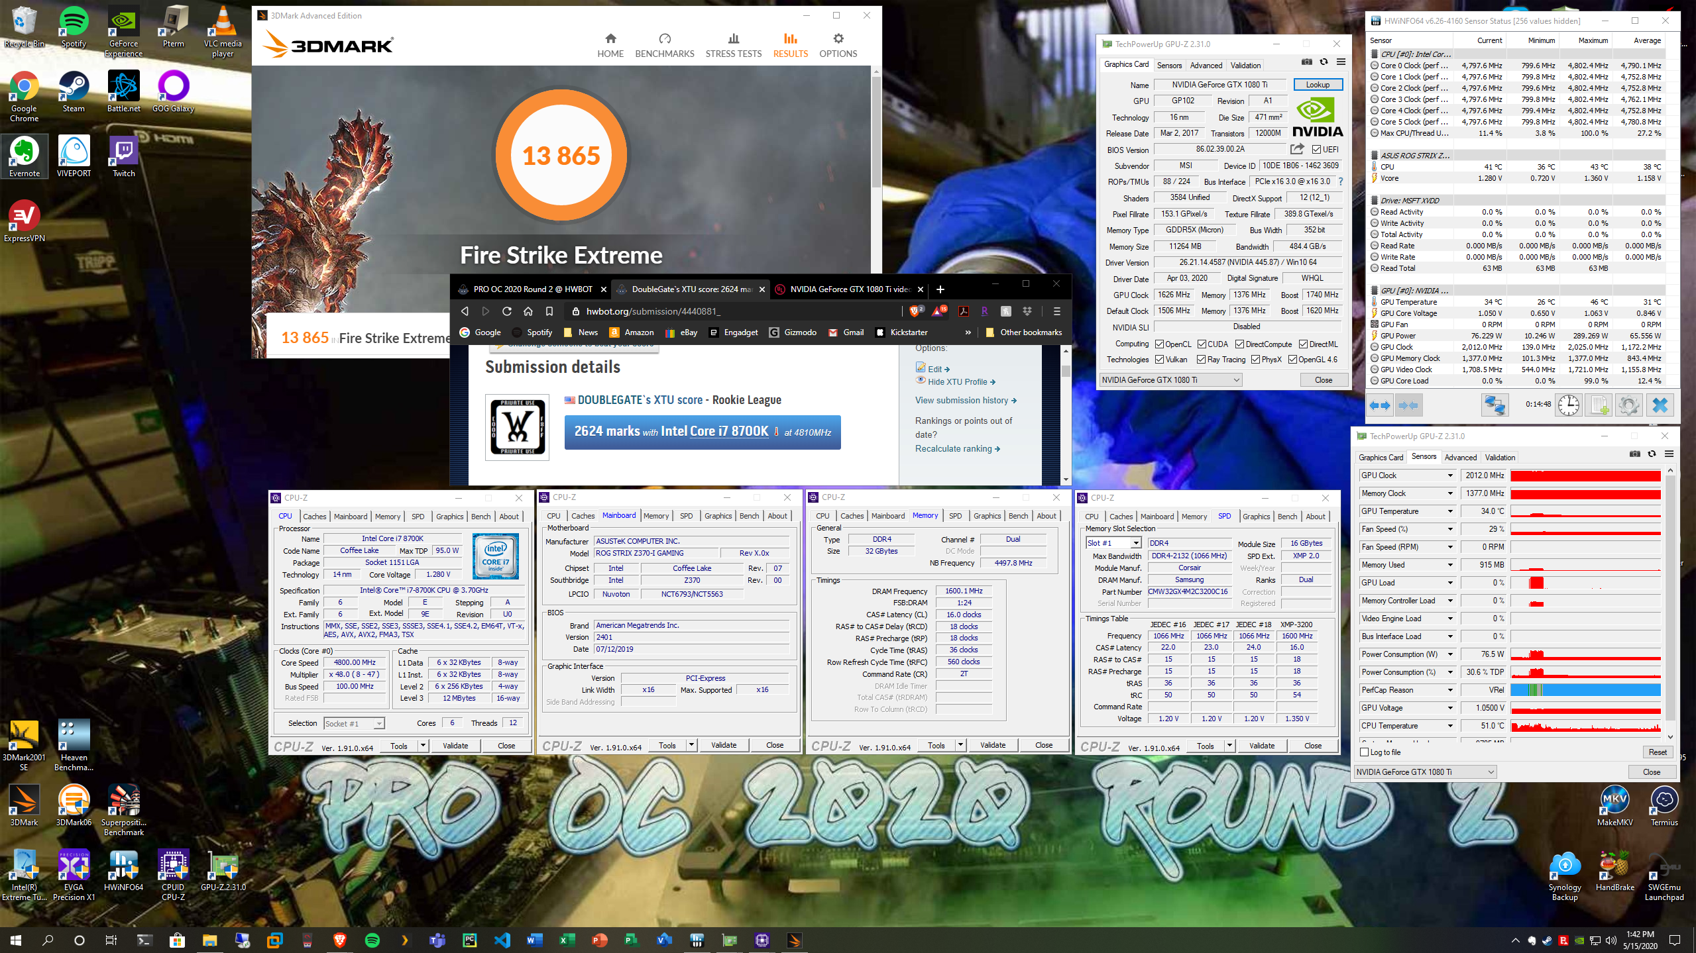Launch the Heaven Benchmark shortcut
Viewport: 1696px width, 953px height.
pyautogui.click(x=74, y=746)
